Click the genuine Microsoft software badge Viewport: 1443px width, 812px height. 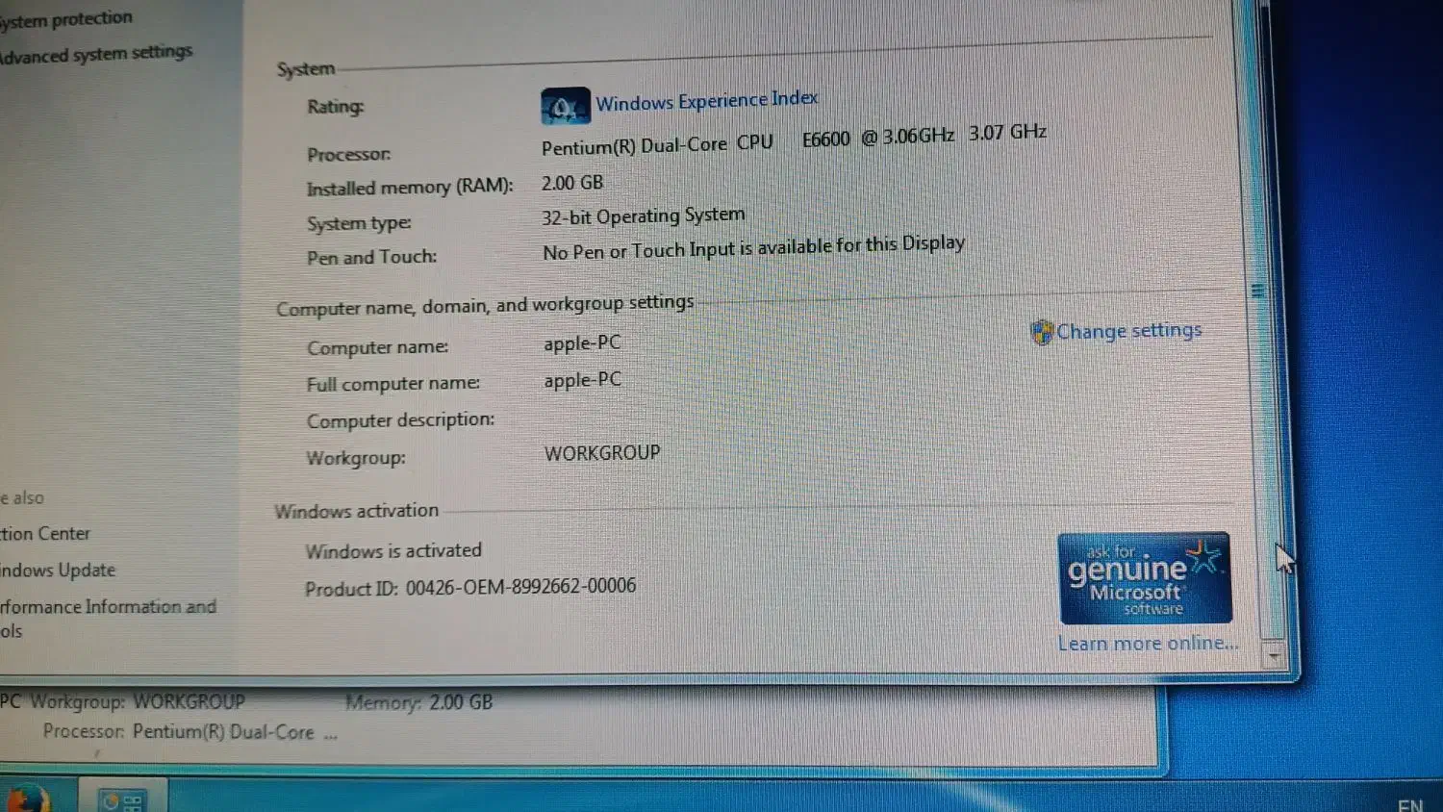[1144, 578]
